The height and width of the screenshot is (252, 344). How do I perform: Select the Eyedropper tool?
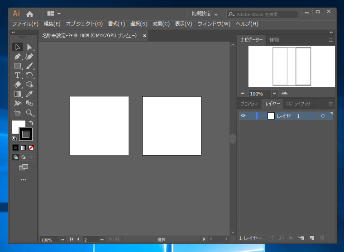pyautogui.click(x=29, y=94)
